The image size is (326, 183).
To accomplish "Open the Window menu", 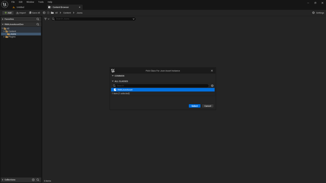I will pyautogui.click(x=30, y=2).
